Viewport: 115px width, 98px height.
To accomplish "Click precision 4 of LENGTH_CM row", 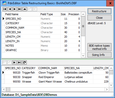I will (74, 37).
